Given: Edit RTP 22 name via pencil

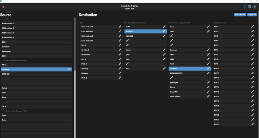Looking at the screenshot, I should [253, 124].
